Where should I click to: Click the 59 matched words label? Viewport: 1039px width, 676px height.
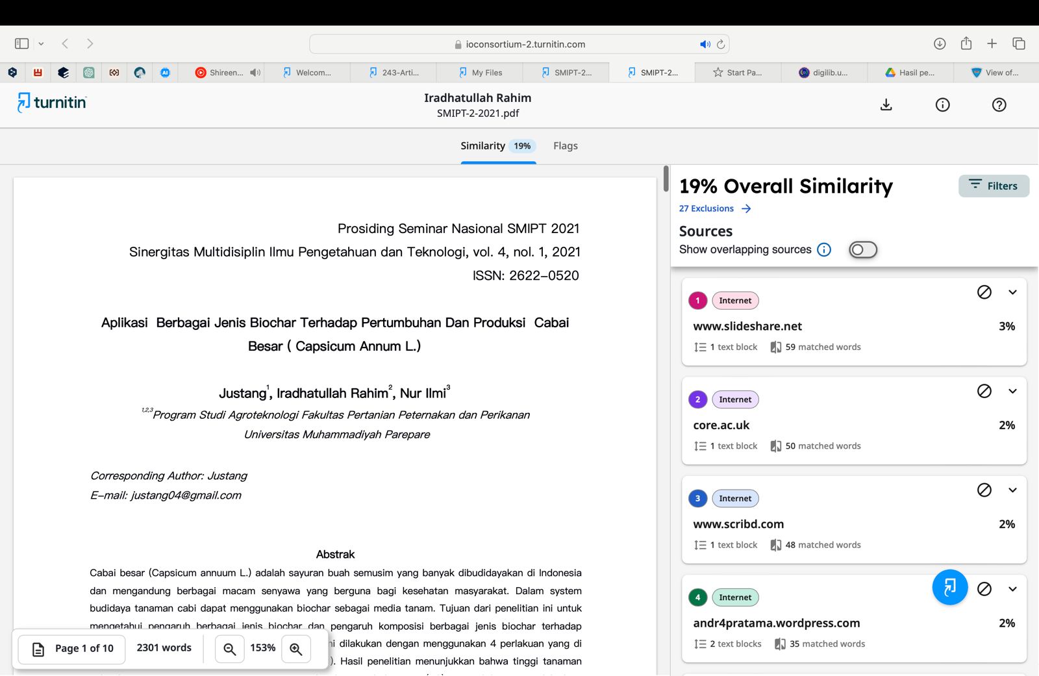[x=823, y=347]
